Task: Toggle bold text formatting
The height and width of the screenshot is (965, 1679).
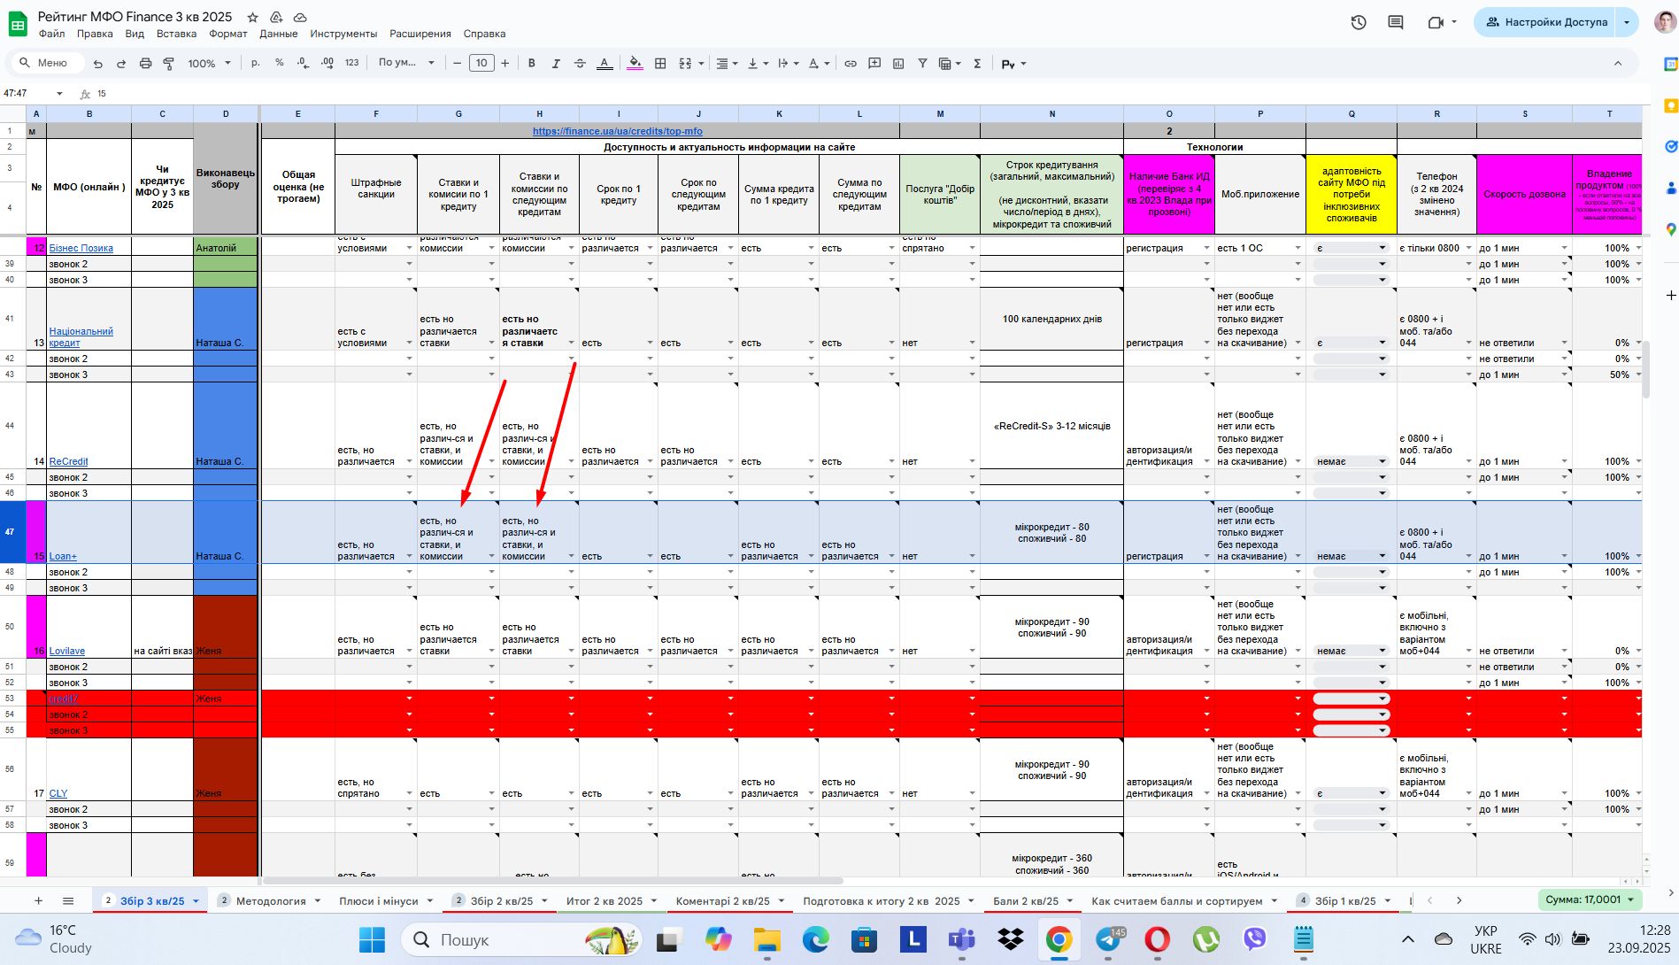Action: click(531, 64)
